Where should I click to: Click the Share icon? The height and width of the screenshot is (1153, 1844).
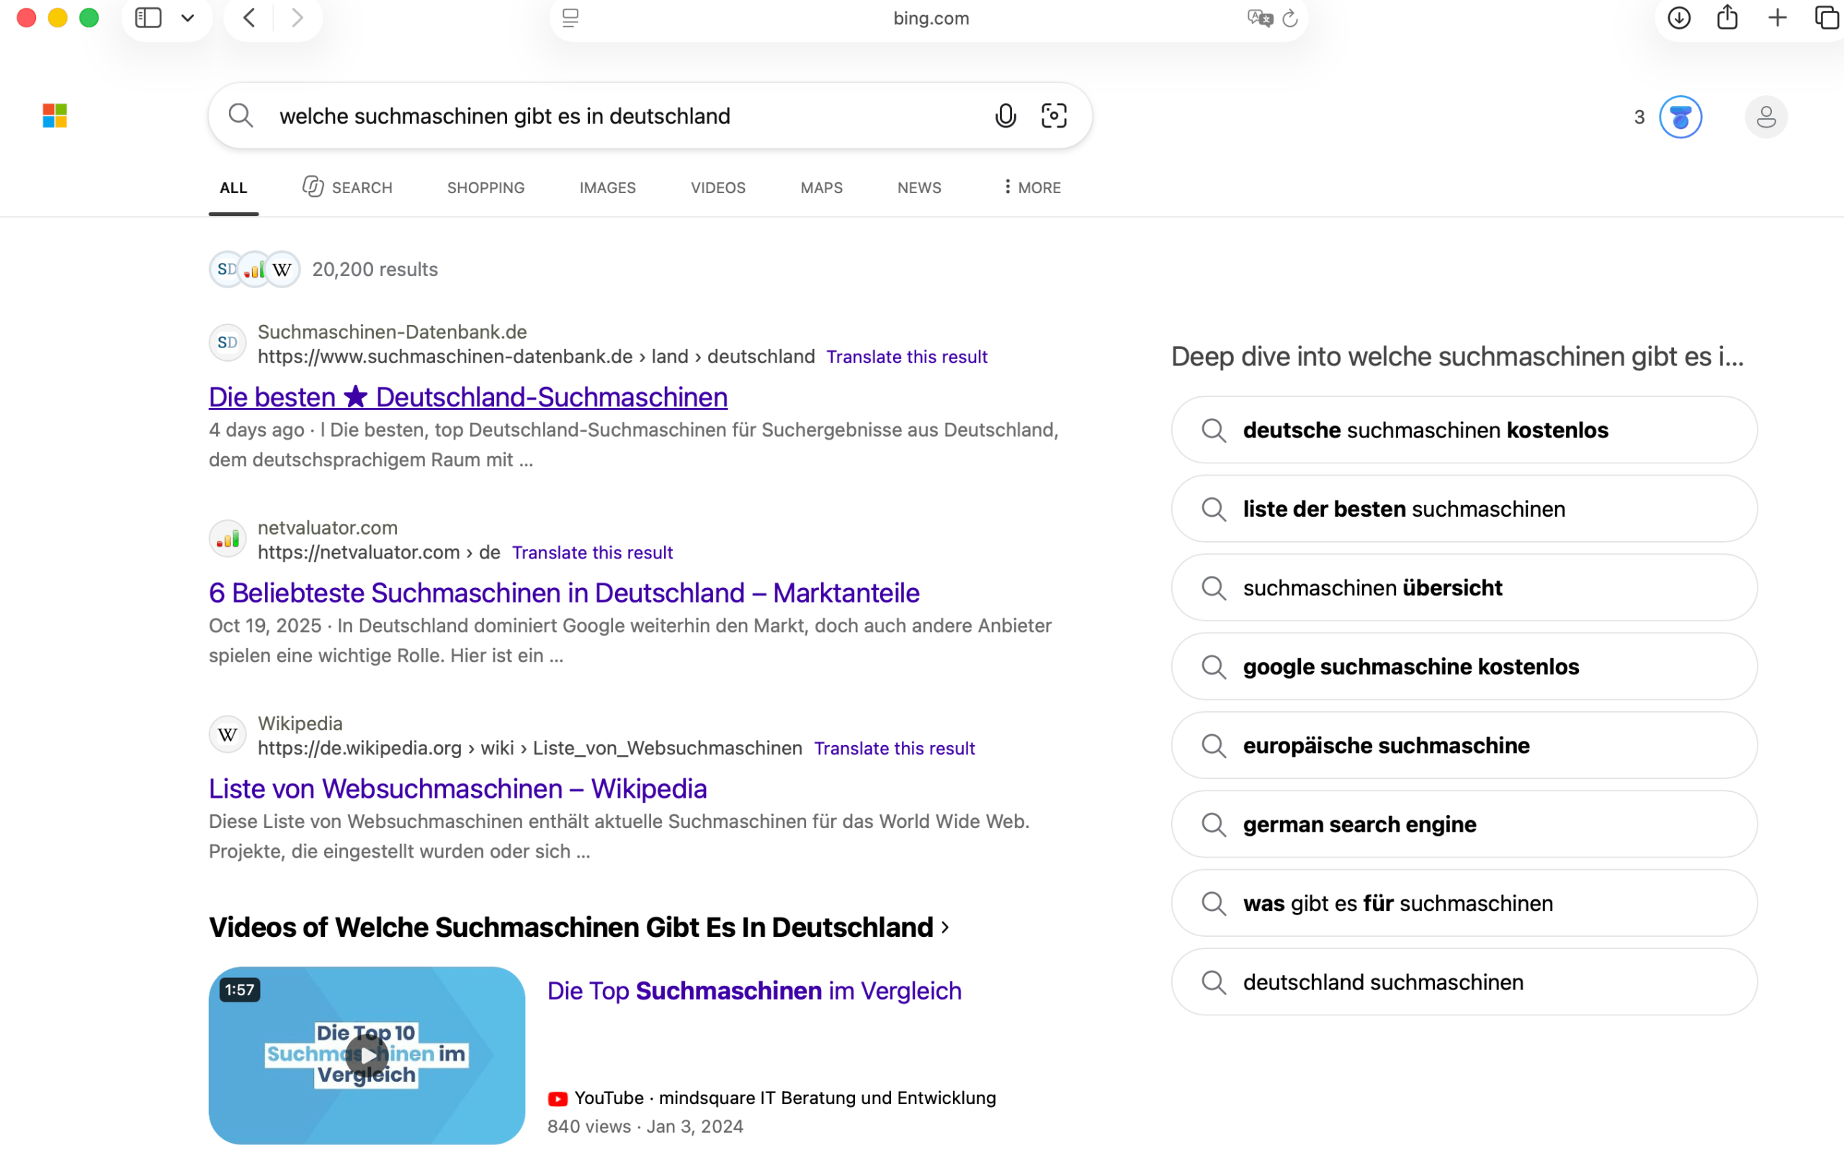point(1727,17)
